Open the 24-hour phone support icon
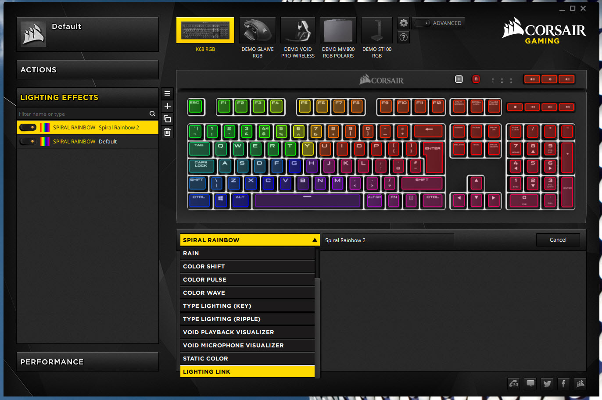 514,384
